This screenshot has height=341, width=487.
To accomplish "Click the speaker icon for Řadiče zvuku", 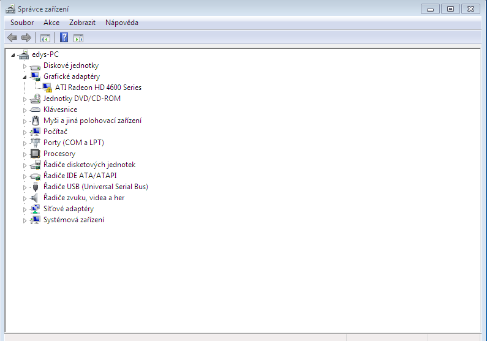I will tap(35, 198).
